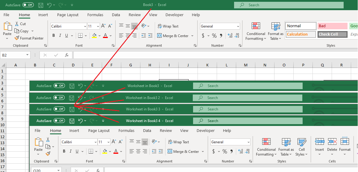
Task: Click Cut scissors in Book3 4 window
Action: tap(48, 139)
